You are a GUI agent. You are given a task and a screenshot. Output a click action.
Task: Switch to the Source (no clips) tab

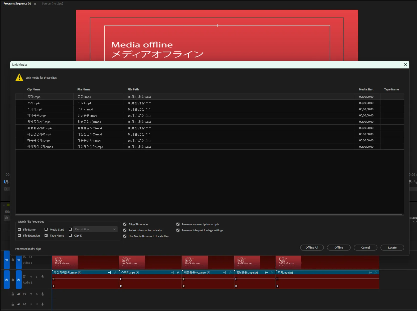(52, 3)
